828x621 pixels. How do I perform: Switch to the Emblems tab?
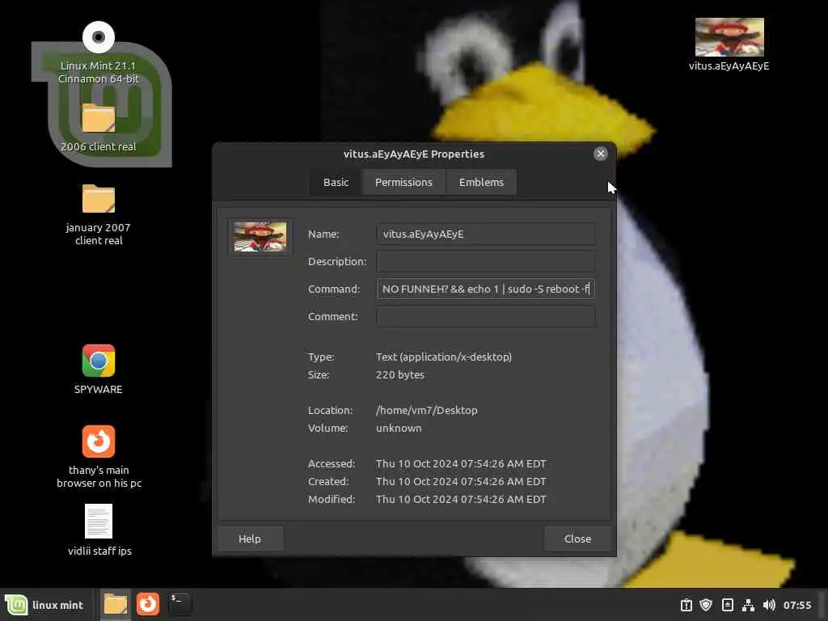point(481,182)
